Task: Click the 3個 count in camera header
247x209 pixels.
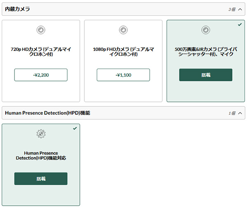Action: click(x=232, y=9)
